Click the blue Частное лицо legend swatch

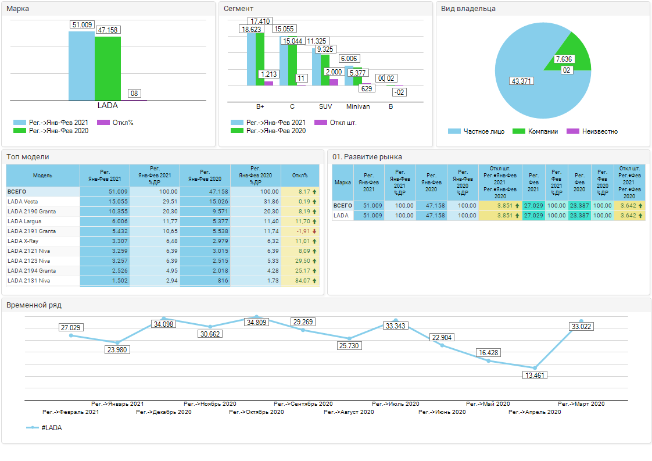tap(454, 131)
